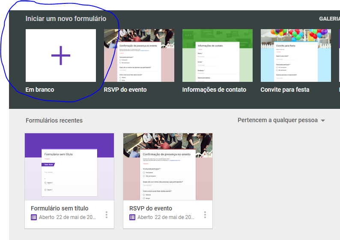340x240 pixels.
Task: Click the Iniciar um novo formulário heading
Action: coord(66,19)
